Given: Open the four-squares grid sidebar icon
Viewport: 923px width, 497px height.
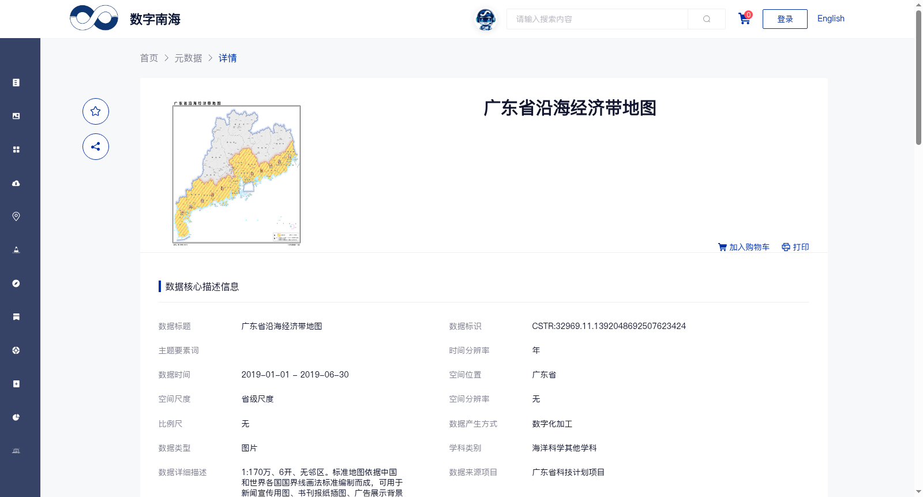Looking at the screenshot, I should (x=16, y=150).
